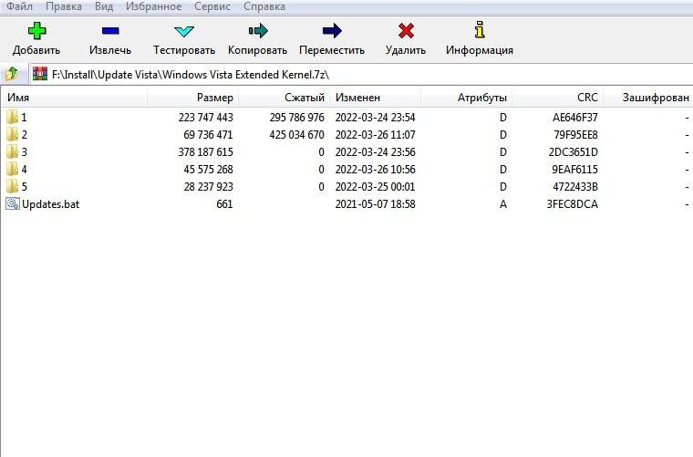
Task: Click Updates.bat size value 661
Action: pos(224,203)
